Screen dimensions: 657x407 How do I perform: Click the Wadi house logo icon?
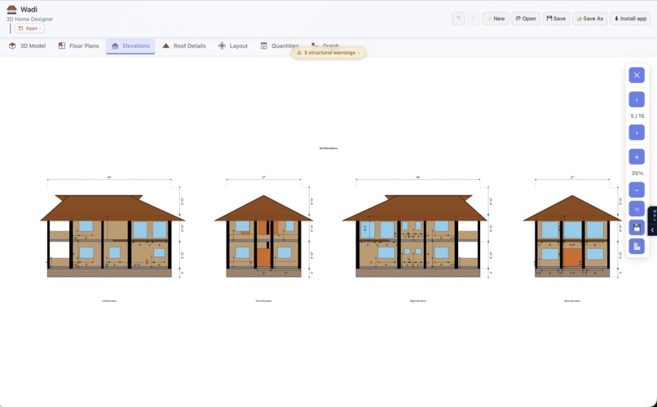pyautogui.click(x=11, y=10)
